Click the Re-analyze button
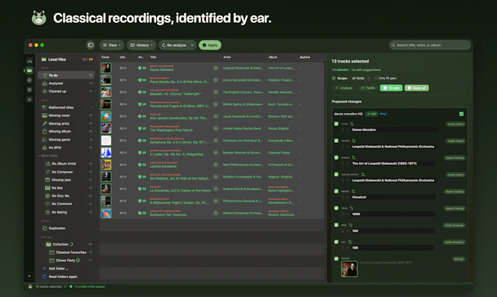 pyautogui.click(x=174, y=45)
